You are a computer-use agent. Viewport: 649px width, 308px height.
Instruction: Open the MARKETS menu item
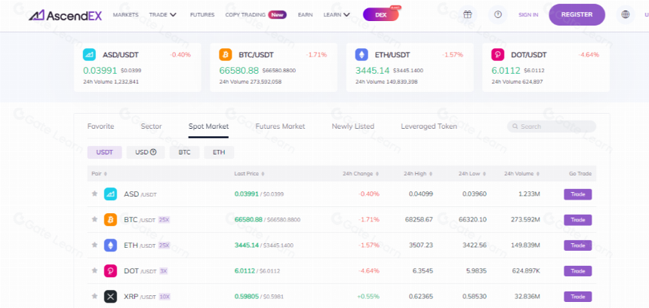[125, 14]
